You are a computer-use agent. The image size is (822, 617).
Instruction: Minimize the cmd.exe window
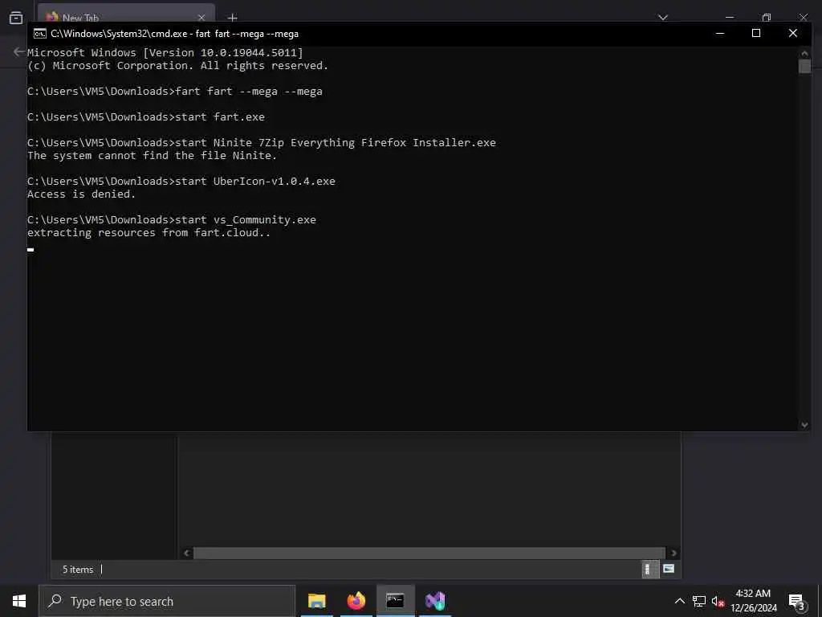click(x=720, y=34)
